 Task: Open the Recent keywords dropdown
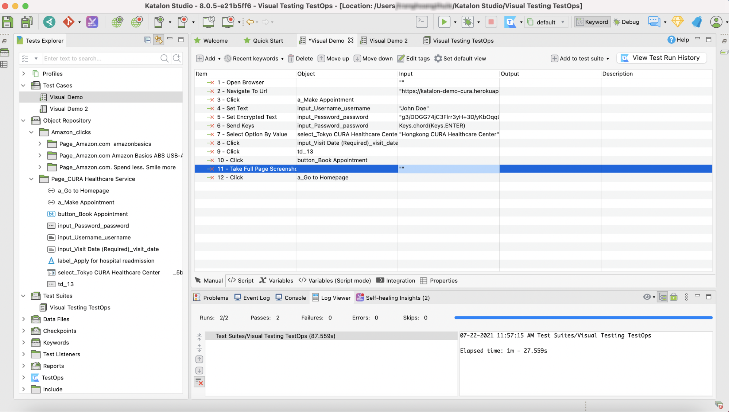coord(282,59)
